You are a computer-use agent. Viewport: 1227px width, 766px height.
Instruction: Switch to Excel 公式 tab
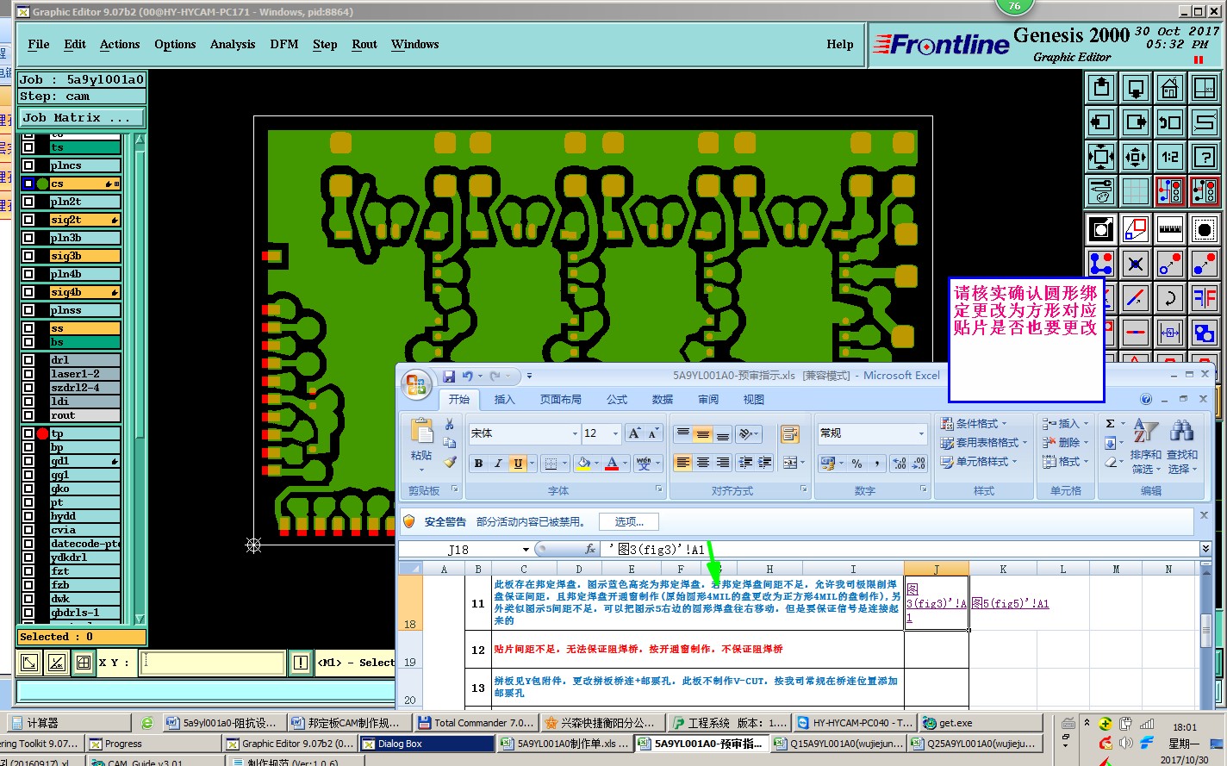(x=617, y=400)
